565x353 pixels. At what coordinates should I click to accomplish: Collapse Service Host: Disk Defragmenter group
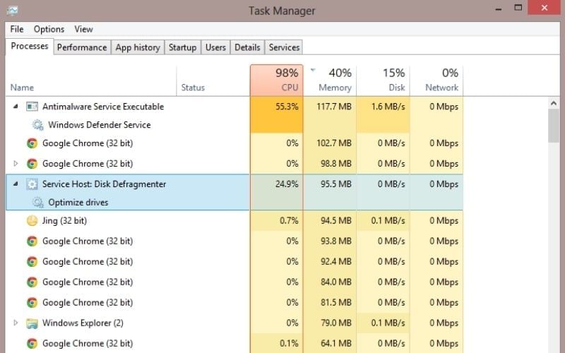(x=16, y=184)
